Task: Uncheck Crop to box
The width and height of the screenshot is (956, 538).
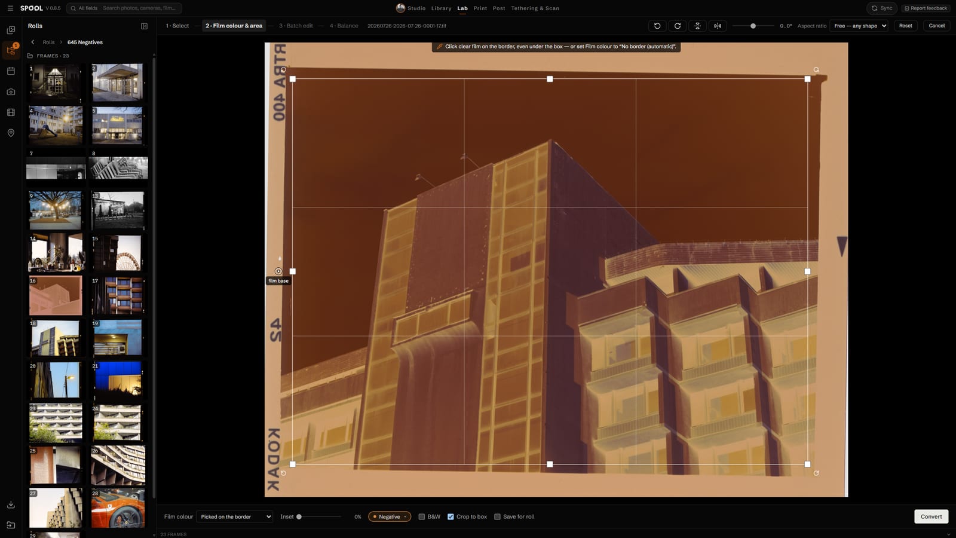Action: click(451, 516)
